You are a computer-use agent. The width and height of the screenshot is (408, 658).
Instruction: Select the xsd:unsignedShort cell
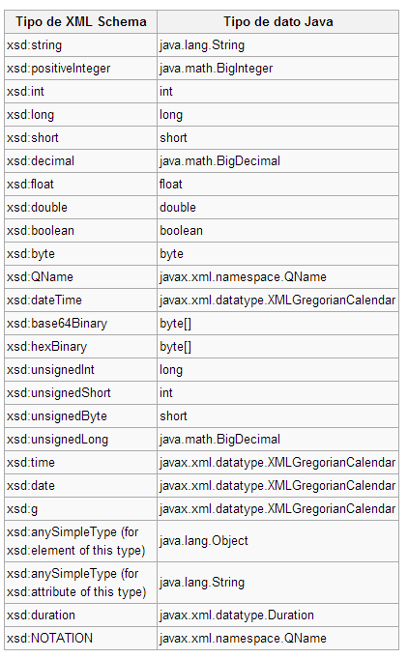point(81,393)
